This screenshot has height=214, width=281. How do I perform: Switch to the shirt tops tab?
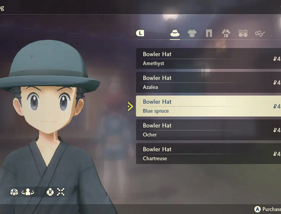click(192, 33)
